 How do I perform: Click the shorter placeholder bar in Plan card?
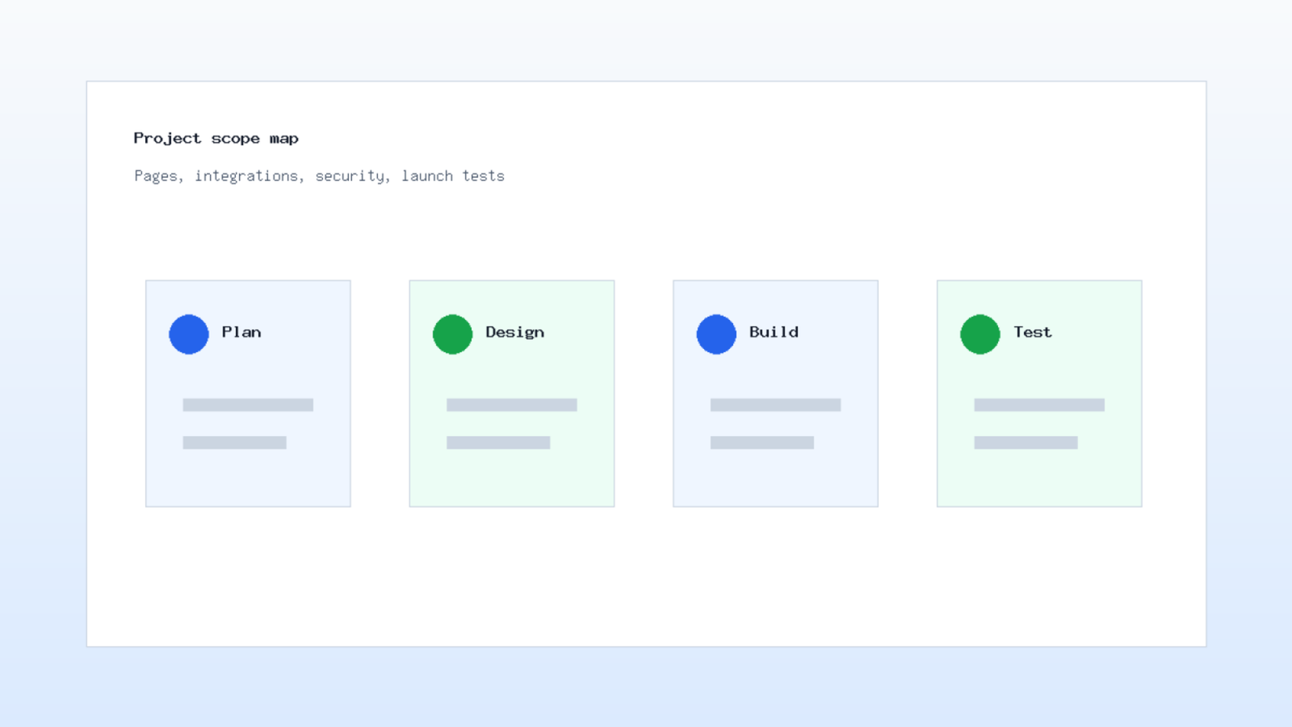tap(234, 443)
